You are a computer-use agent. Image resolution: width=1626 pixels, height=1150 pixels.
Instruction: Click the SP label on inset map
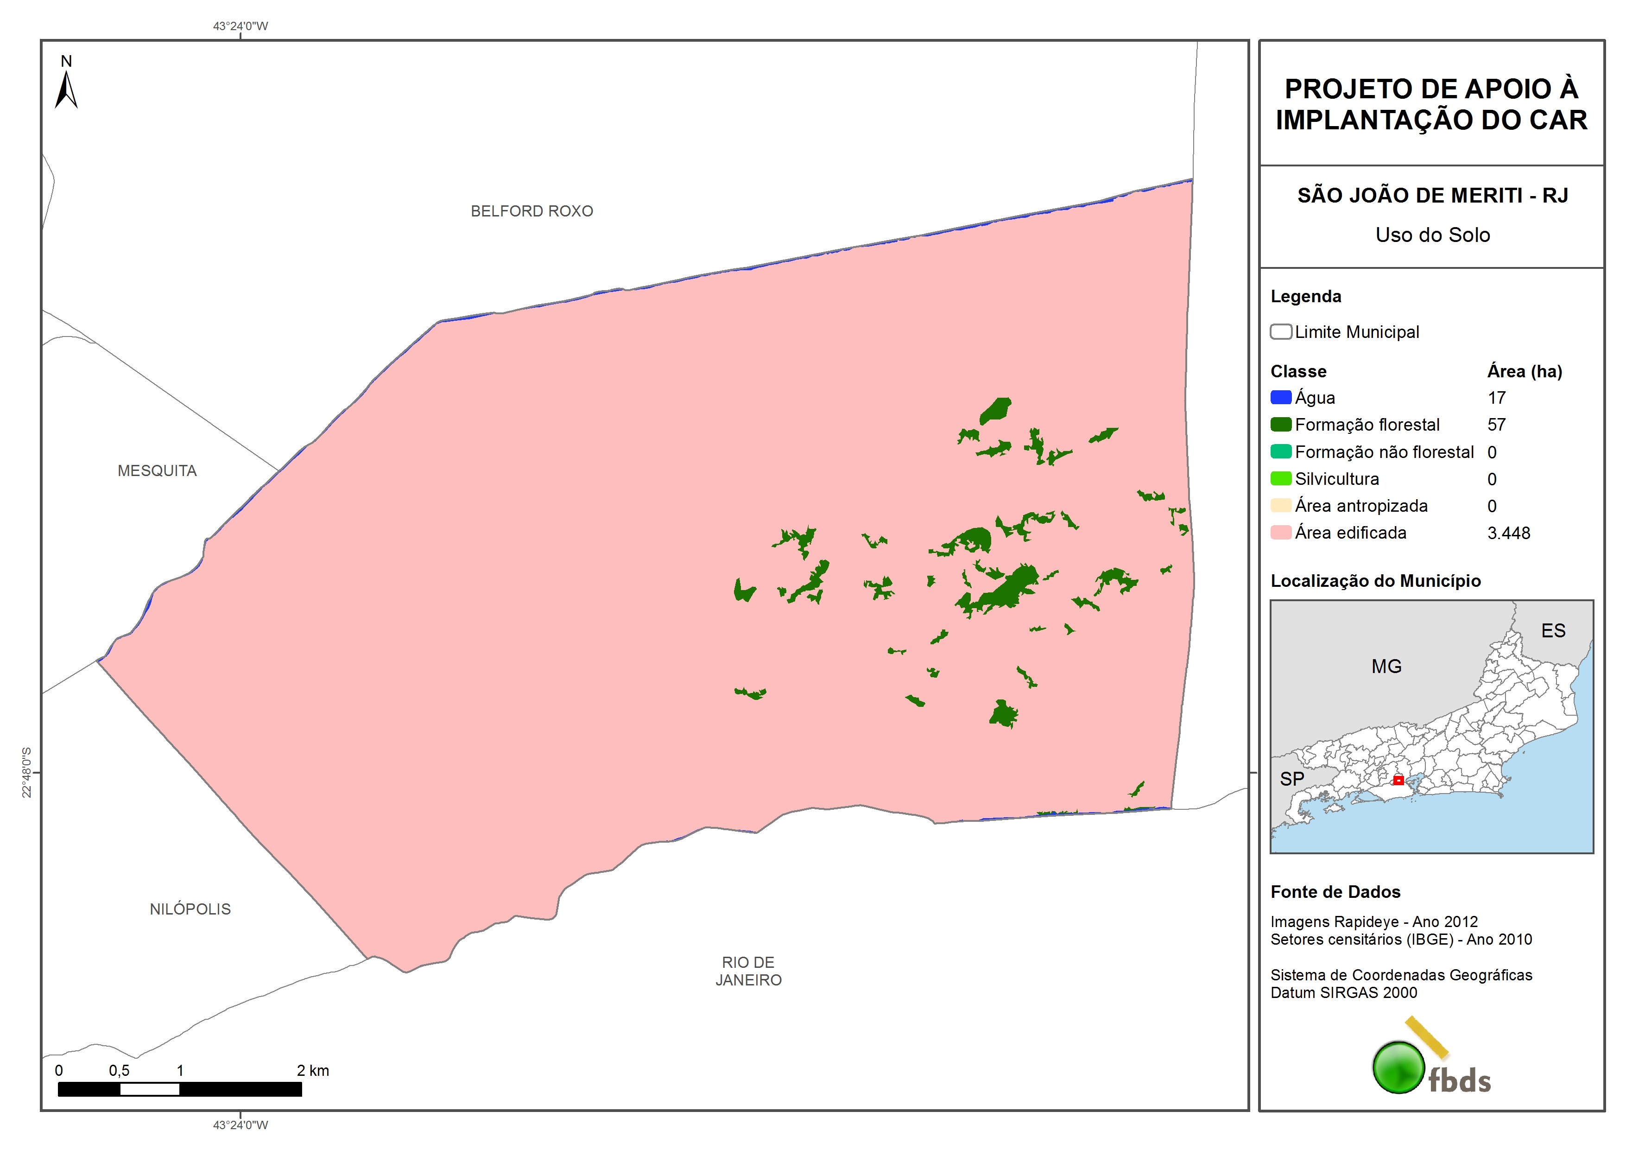[1292, 780]
